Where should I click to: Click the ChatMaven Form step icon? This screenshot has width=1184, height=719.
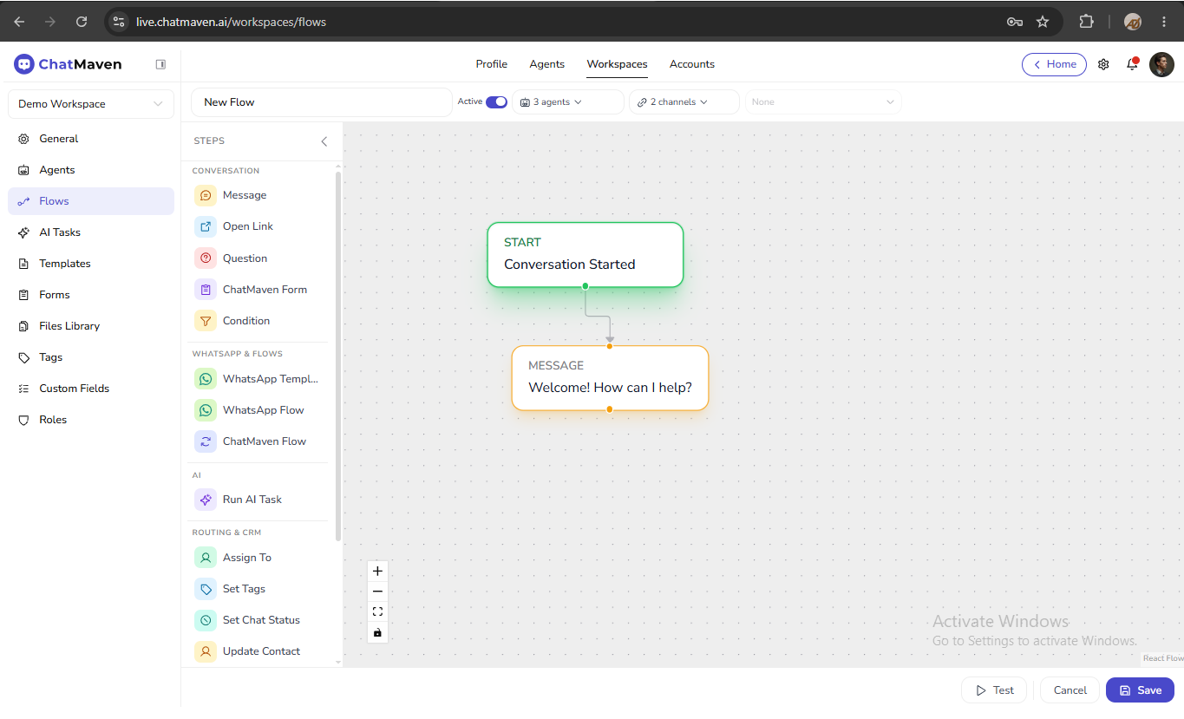click(x=206, y=290)
